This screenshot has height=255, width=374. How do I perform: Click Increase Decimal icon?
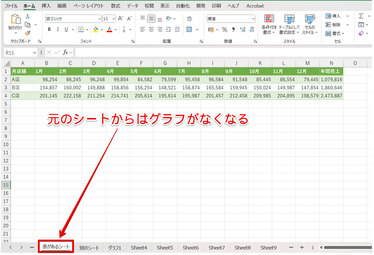243,30
